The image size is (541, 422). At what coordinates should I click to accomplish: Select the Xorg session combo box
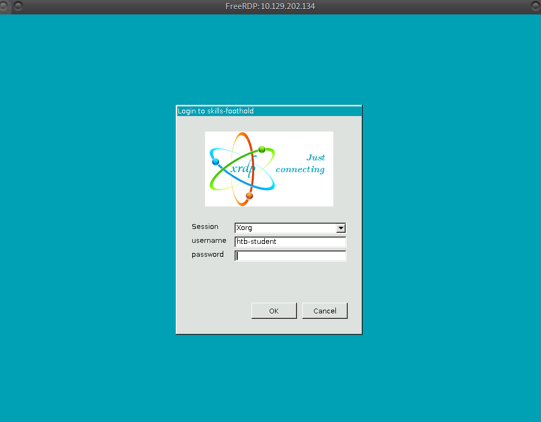point(290,228)
